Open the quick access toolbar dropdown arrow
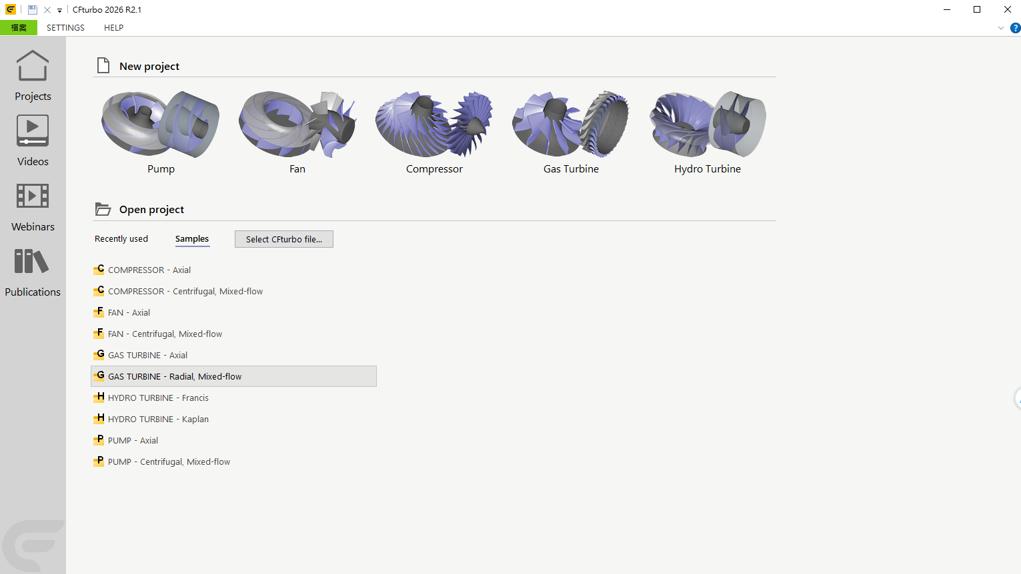Screen dimensions: 1021x574 coord(59,11)
